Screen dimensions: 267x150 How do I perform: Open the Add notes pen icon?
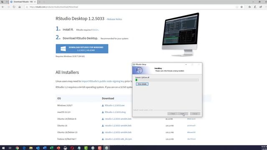pyautogui.click(x=255, y=7)
